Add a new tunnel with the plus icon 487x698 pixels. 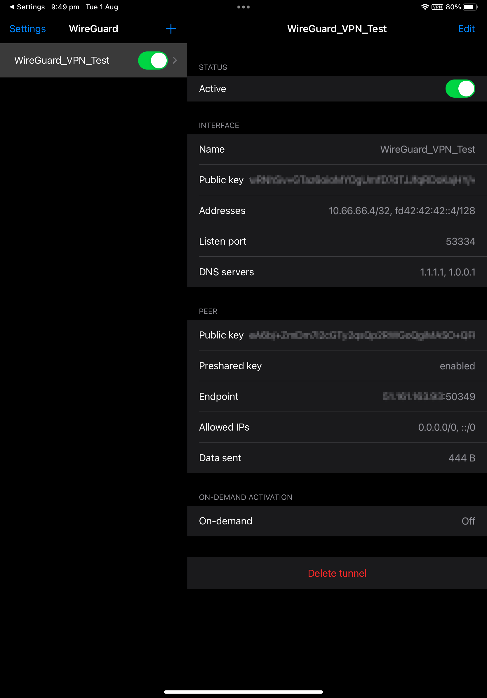(171, 29)
